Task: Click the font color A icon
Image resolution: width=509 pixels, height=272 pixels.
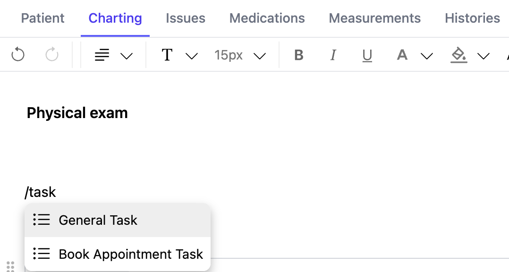Action: [x=402, y=55]
